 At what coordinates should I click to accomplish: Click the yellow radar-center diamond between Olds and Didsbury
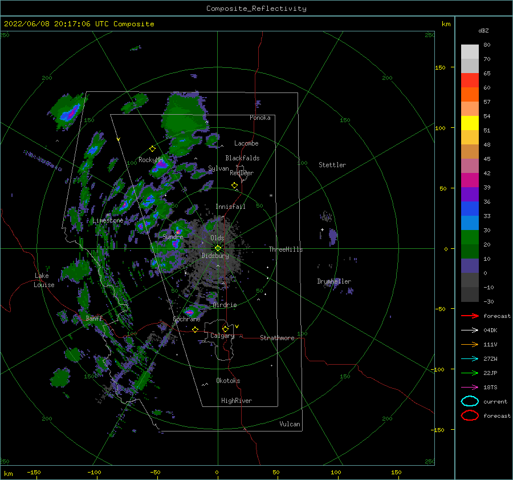point(218,248)
